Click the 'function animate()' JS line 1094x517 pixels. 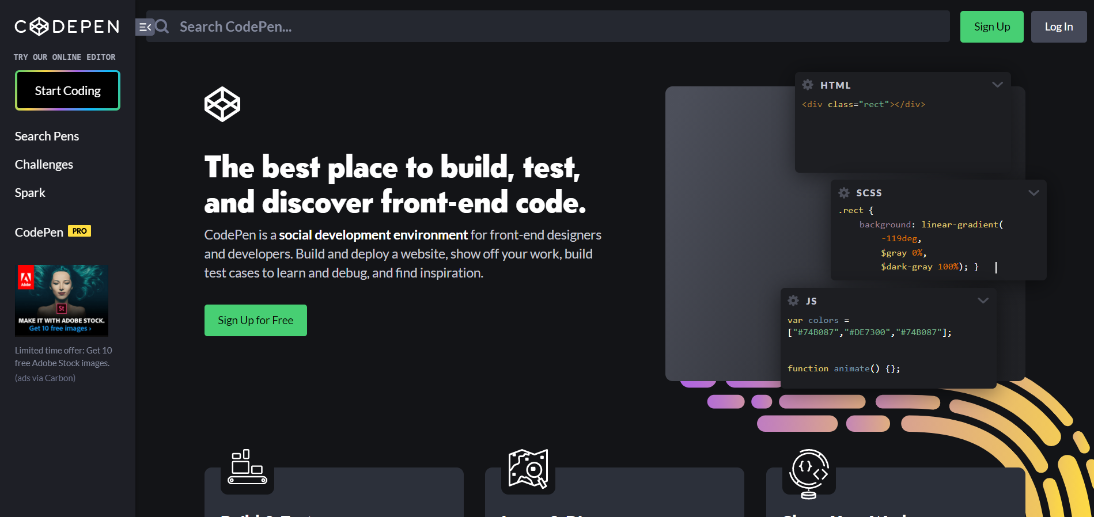click(843, 368)
